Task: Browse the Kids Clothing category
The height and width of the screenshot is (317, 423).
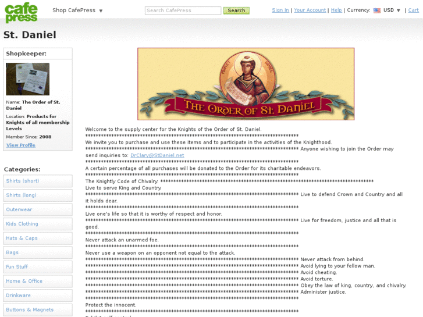Action: tap(38, 224)
